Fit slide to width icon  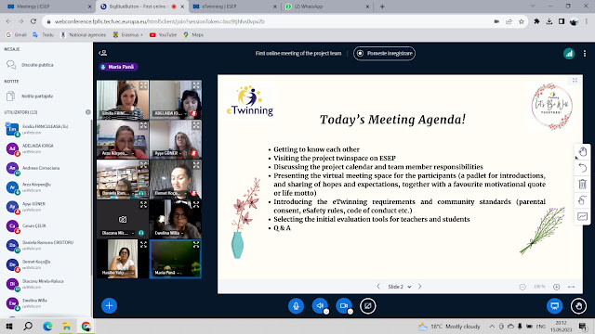point(571,287)
